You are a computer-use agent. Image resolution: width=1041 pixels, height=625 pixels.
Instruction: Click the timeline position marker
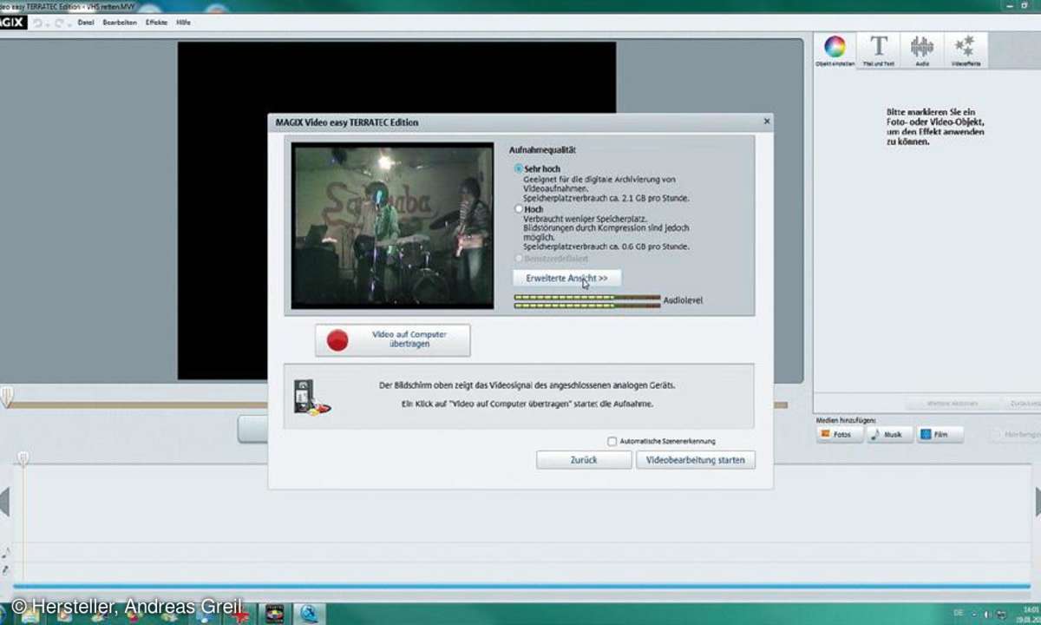click(x=23, y=458)
